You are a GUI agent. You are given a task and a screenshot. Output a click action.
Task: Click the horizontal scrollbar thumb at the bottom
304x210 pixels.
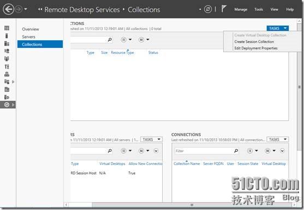tap(192, 205)
